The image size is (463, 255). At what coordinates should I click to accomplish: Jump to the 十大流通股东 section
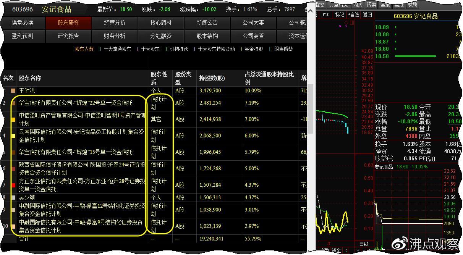117,49
